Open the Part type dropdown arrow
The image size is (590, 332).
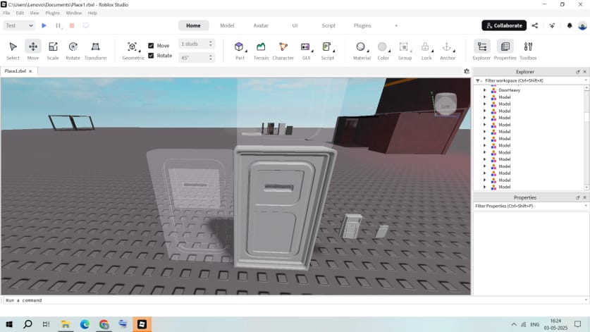pos(247,51)
